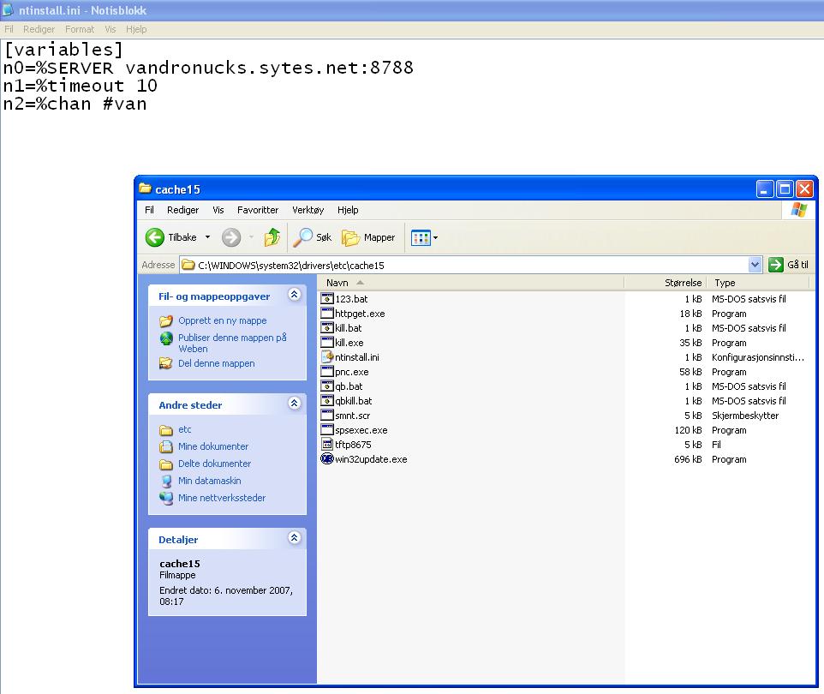Screen dimensions: 824x694
Task: Click the Del denne mappen link
Action: [217, 363]
